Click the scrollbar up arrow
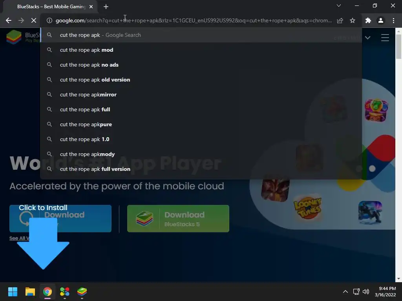This screenshot has height=301, width=402. coord(398,31)
